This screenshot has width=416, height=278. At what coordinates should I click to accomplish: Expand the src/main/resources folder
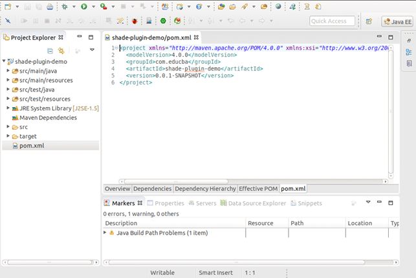click(x=8, y=80)
